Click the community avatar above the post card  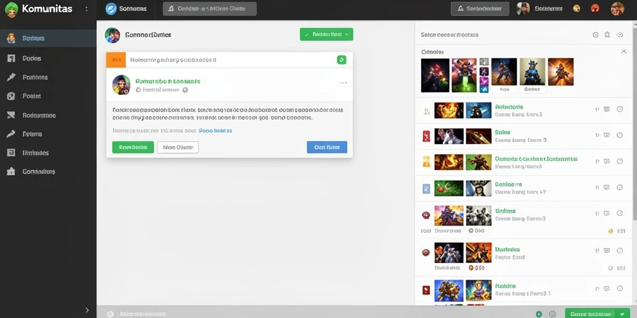click(x=112, y=35)
